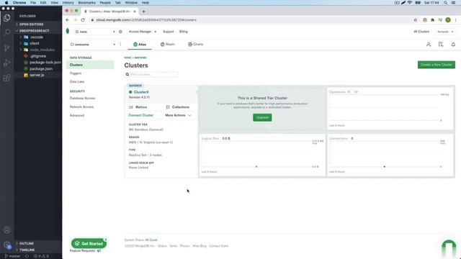Click the master branch status bar item

point(13,256)
